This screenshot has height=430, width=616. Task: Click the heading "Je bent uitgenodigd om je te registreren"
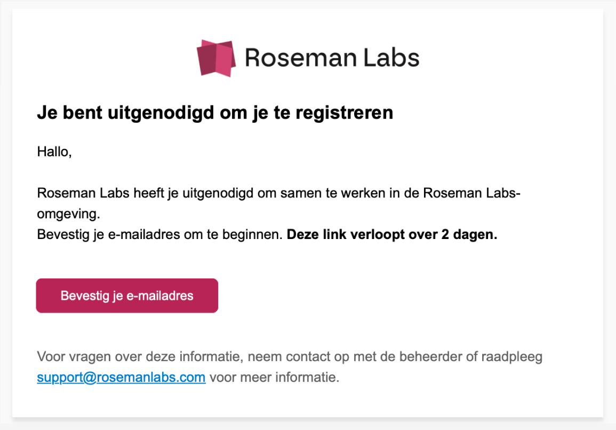coord(215,113)
